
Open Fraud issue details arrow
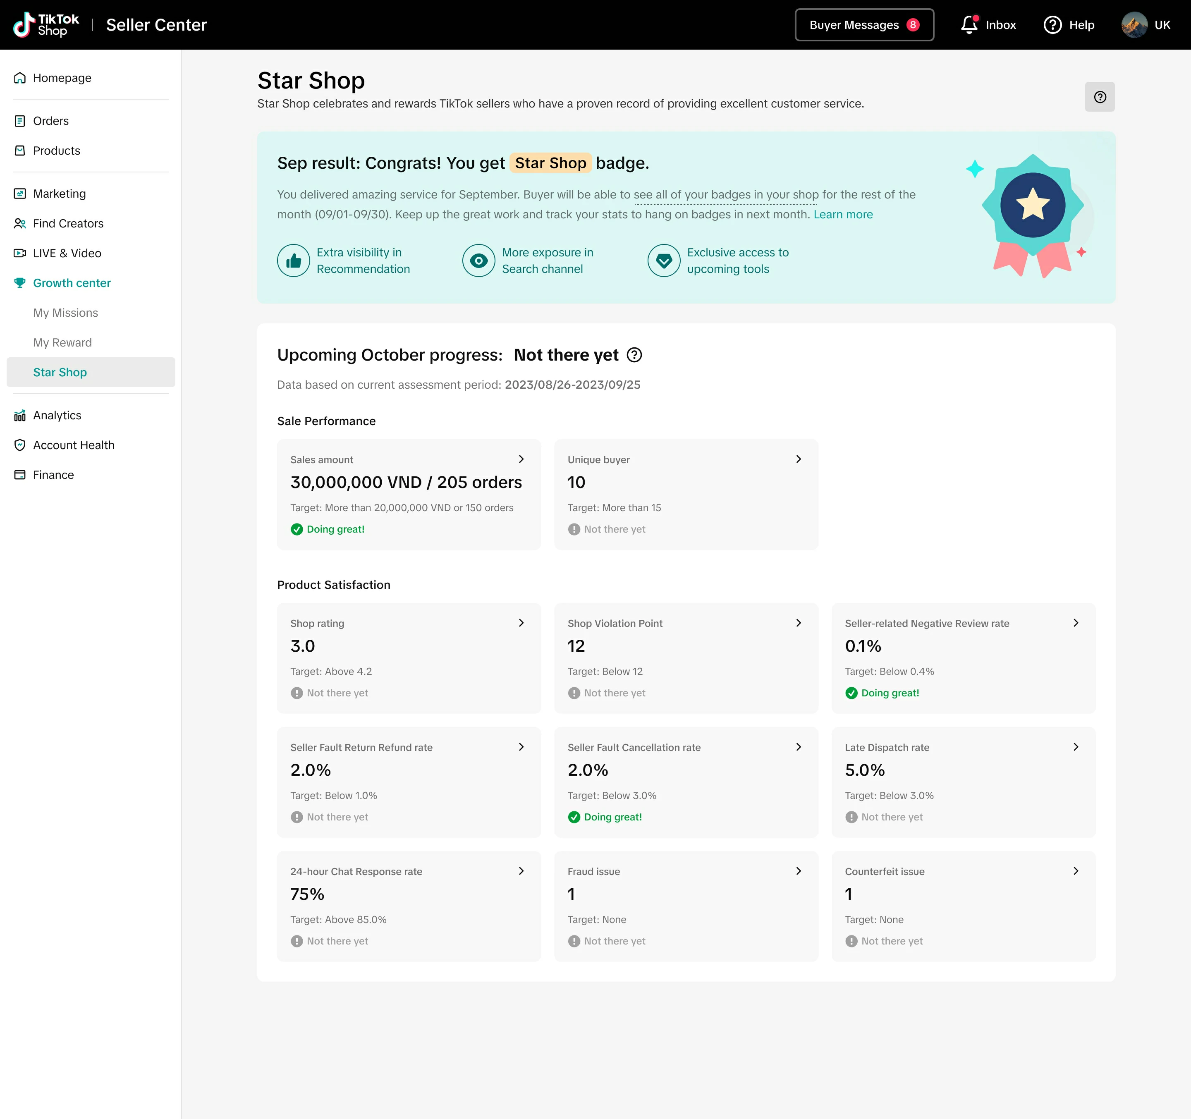coord(798,871)
